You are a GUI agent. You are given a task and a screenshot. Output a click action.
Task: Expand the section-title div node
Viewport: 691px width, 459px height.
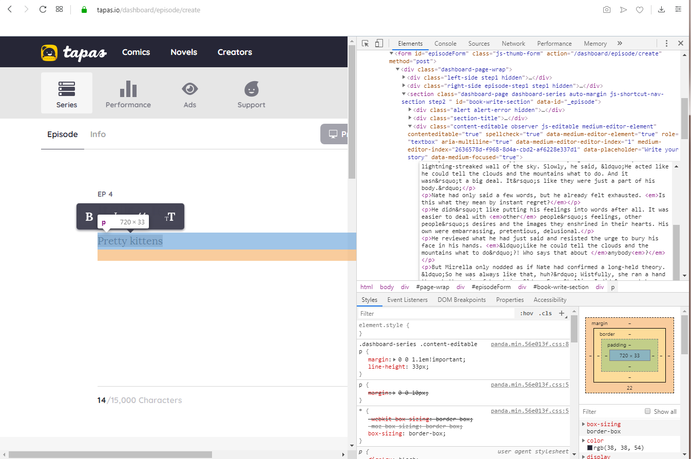pyautogui.click(x=410, y=118)
